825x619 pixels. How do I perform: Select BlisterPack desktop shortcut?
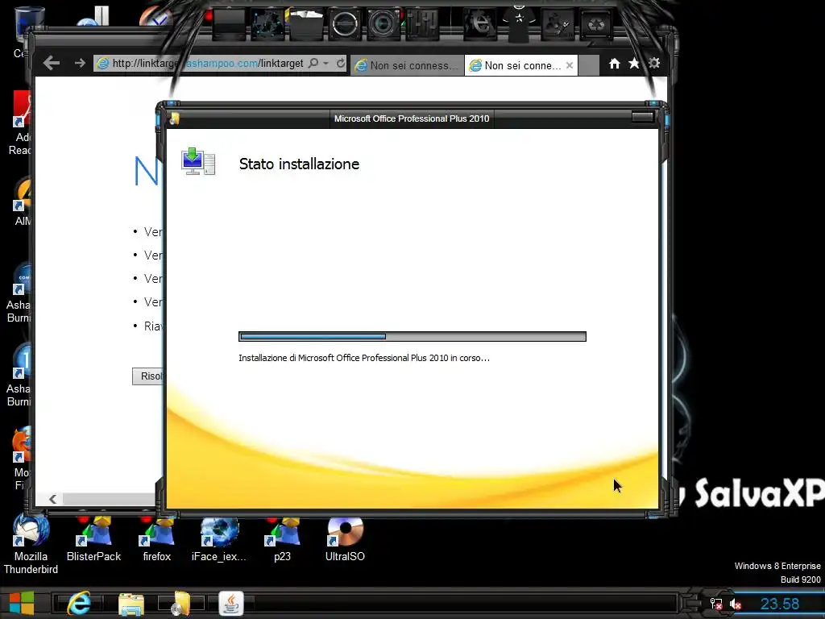click(x=93, y=539)
